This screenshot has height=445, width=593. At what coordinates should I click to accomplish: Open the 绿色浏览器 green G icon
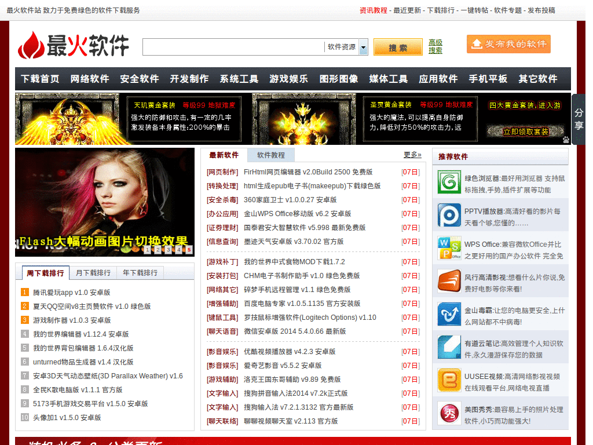(x=449, y=182)
